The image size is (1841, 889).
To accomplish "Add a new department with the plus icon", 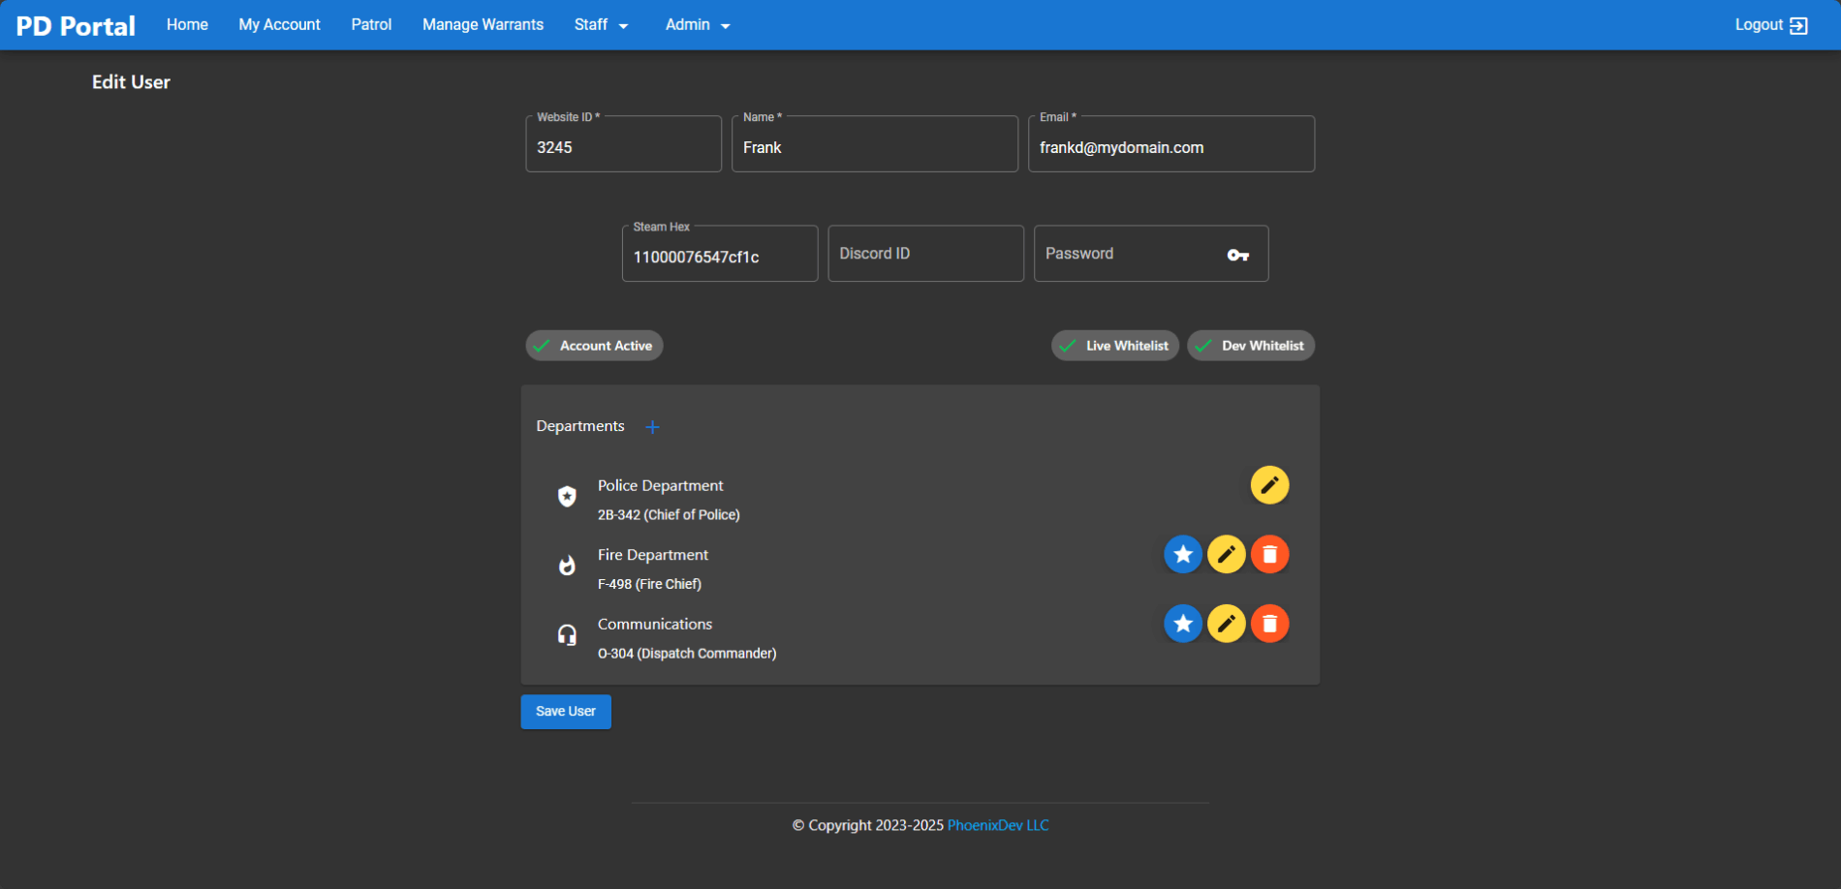I will 652,426.
